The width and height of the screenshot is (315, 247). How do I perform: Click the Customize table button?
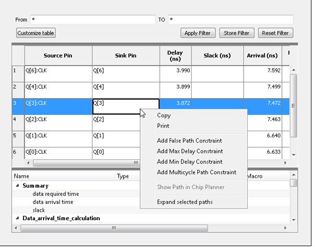pos(36,33)
